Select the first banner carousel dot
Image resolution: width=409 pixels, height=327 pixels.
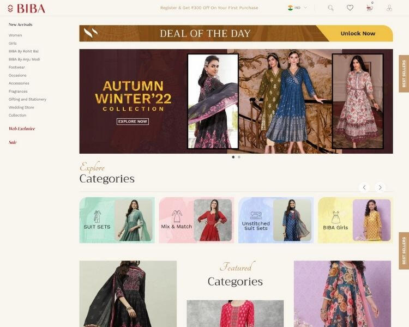coord(233,157)
